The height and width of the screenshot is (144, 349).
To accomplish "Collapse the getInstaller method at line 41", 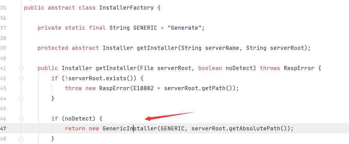I will 21,68.
